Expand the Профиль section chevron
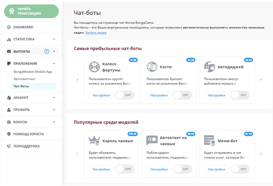The height and width of the screenshot is (186, 273). [54, 110]
